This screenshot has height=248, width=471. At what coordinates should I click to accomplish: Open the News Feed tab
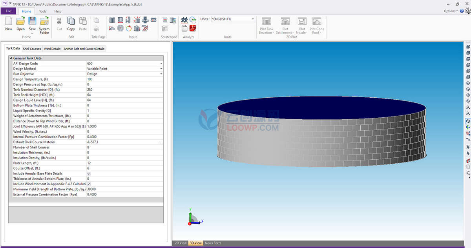coord(213,243)
